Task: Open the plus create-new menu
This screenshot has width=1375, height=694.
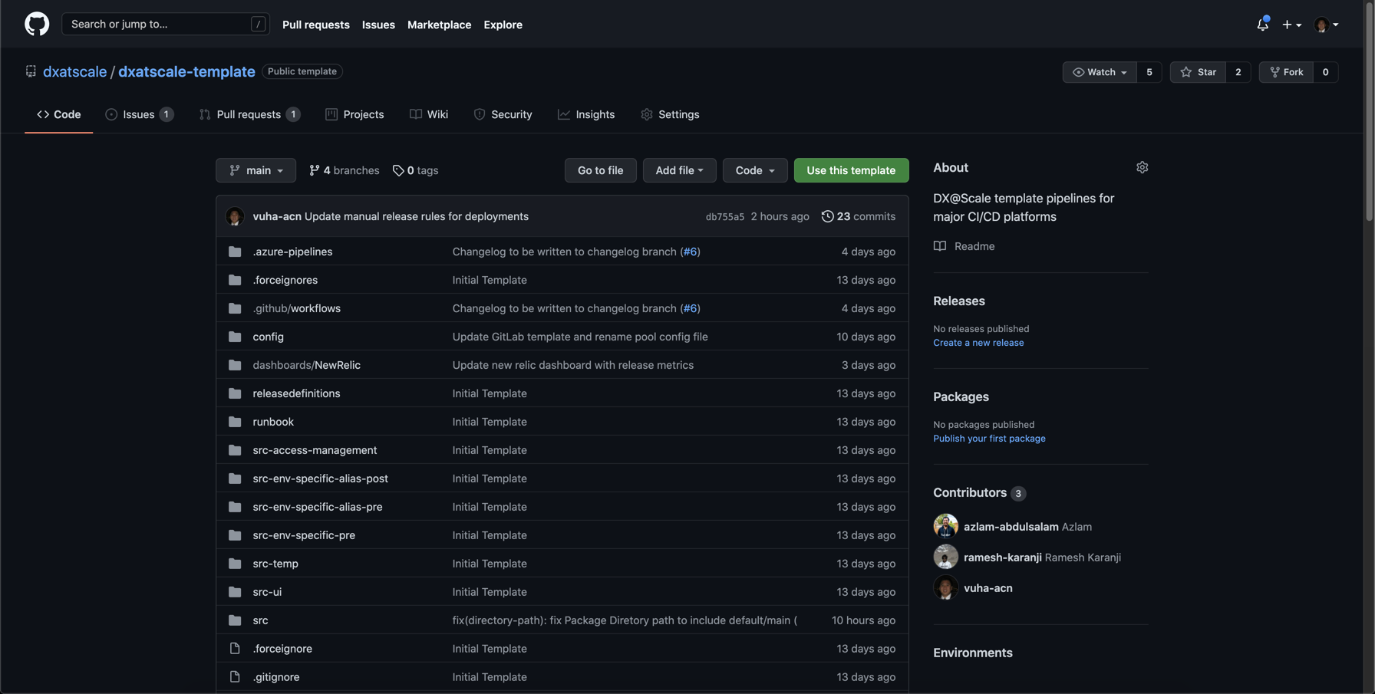Action: click(1291, 25)
